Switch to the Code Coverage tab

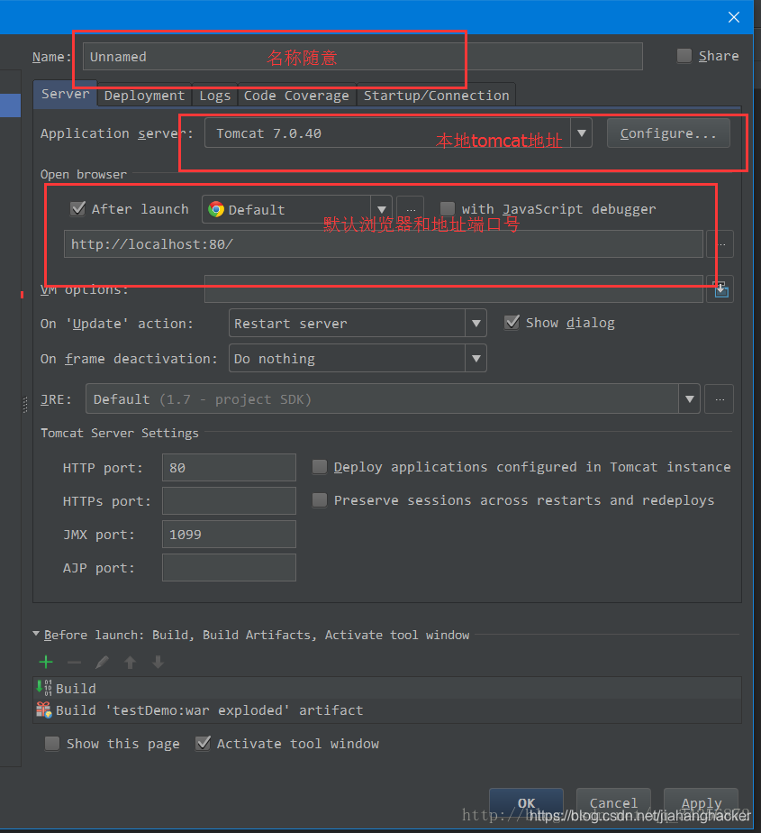(296, 96)
